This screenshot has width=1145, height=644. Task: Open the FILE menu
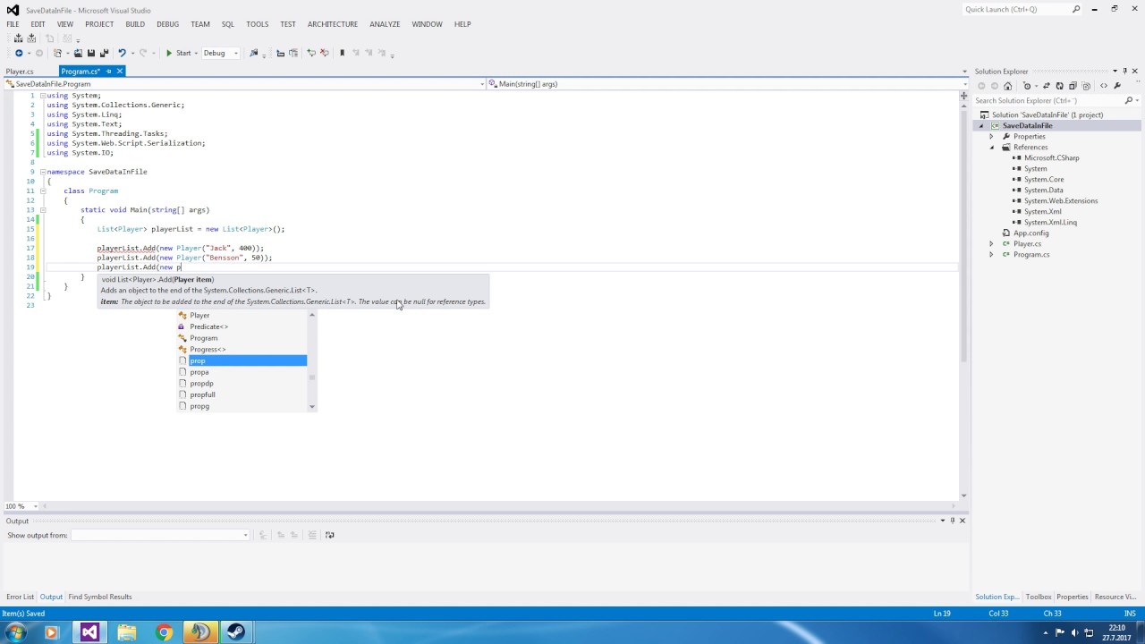tap(13, 24)
